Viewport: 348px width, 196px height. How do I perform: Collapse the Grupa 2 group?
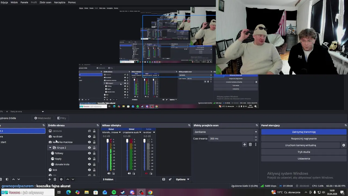(x=50, y=148)
